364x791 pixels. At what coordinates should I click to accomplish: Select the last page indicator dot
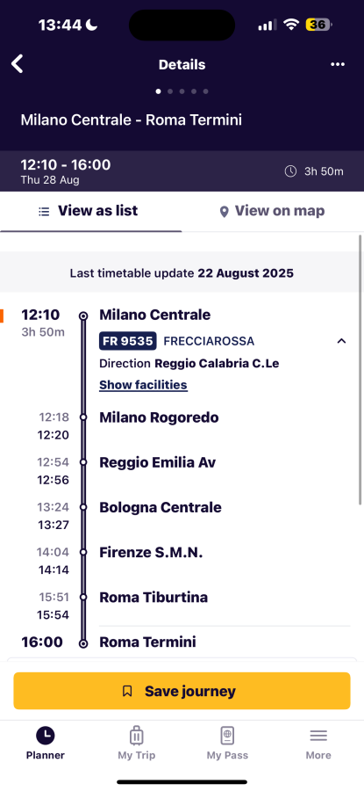click(205, 91)
